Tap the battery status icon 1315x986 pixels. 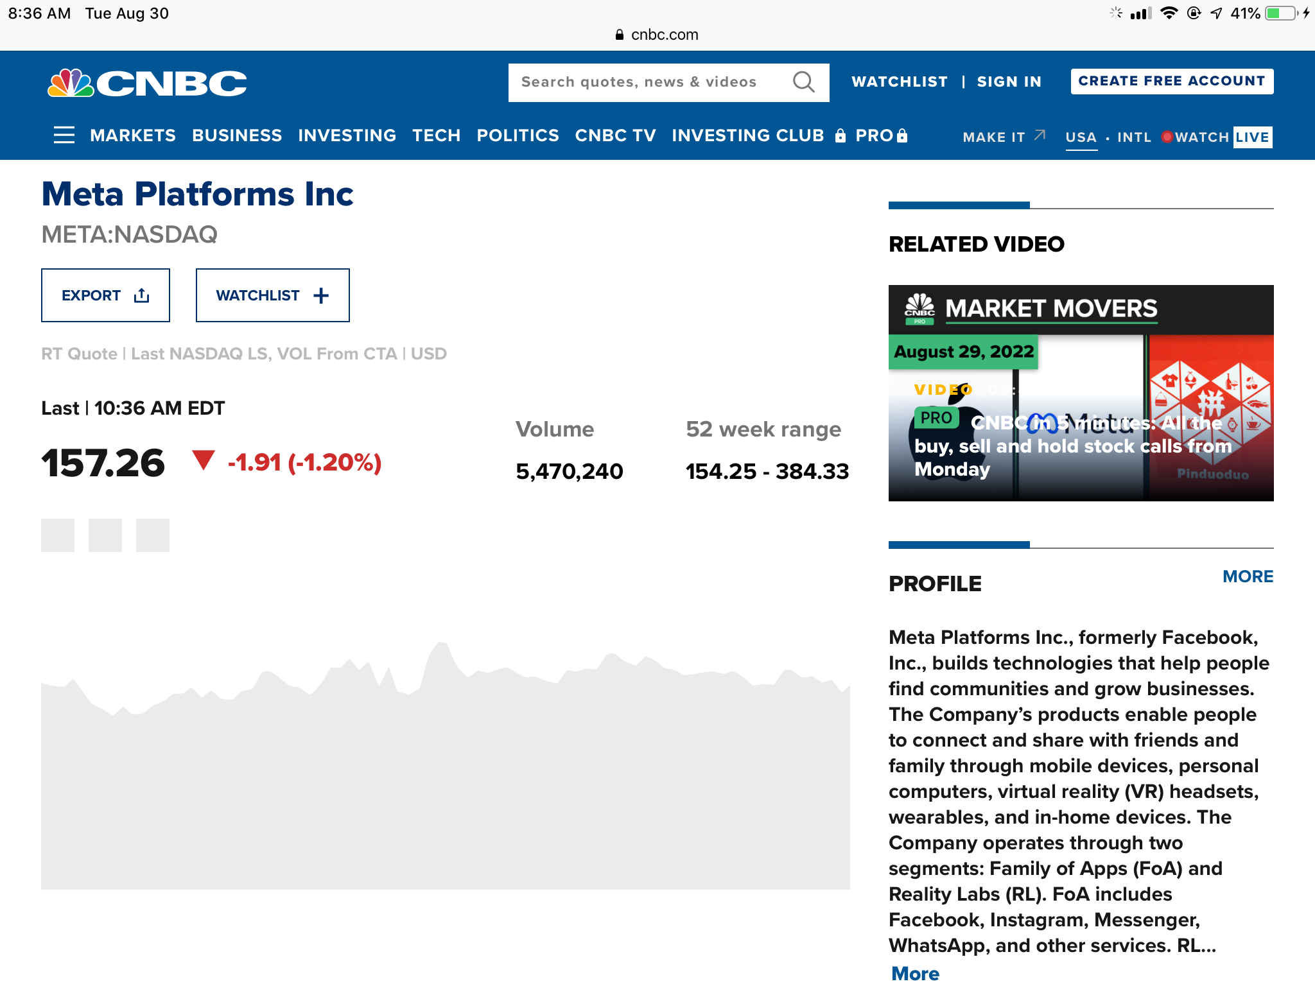[1282, 13]
